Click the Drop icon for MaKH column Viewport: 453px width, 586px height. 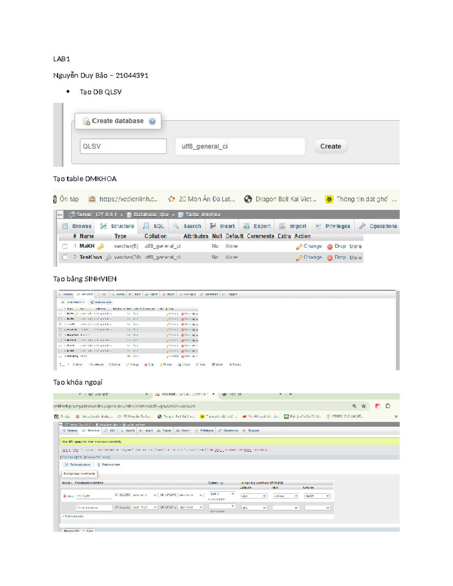click(330, 246)
